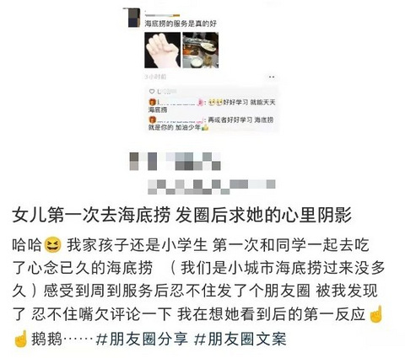Viewport: 405px width, 358px height.
Task: Open the hot pot table photo
Action: (x=201, y=51)
